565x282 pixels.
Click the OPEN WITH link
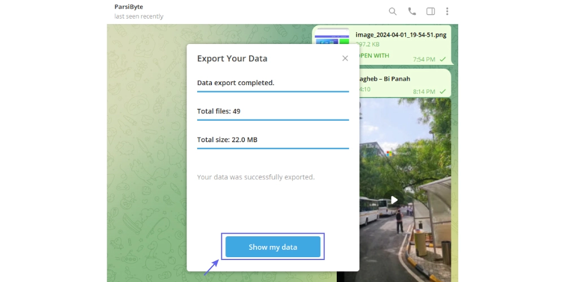click(373, 56)
